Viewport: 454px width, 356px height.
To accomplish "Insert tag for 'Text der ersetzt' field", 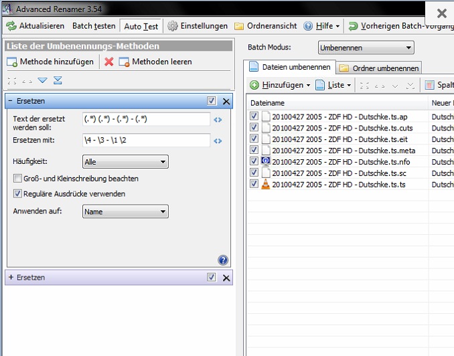I will tap(218, 120).
